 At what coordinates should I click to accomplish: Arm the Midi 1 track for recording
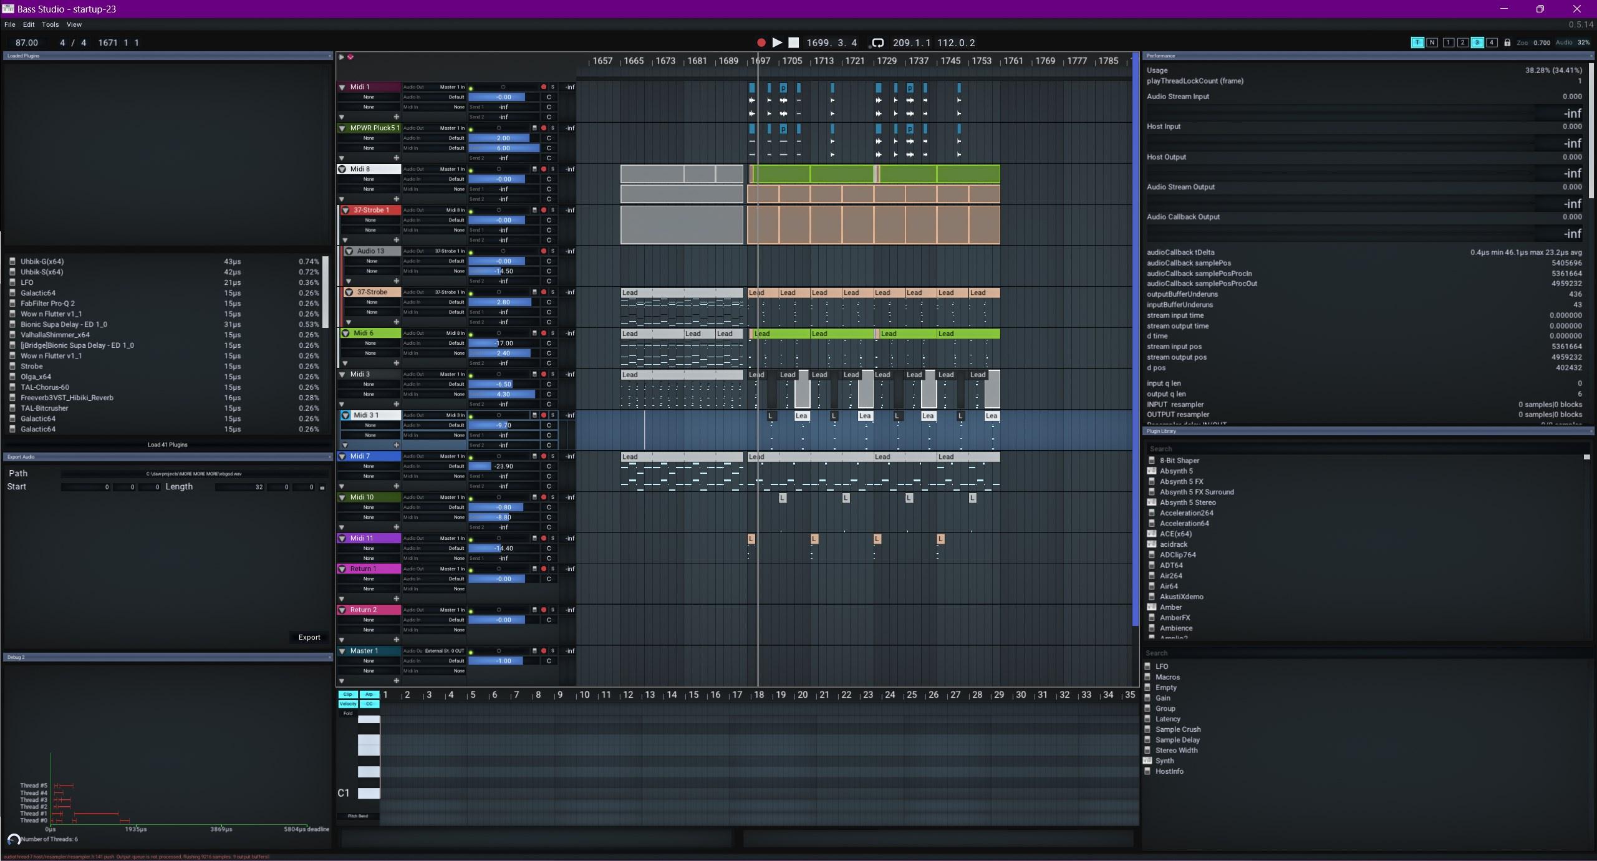544,87
